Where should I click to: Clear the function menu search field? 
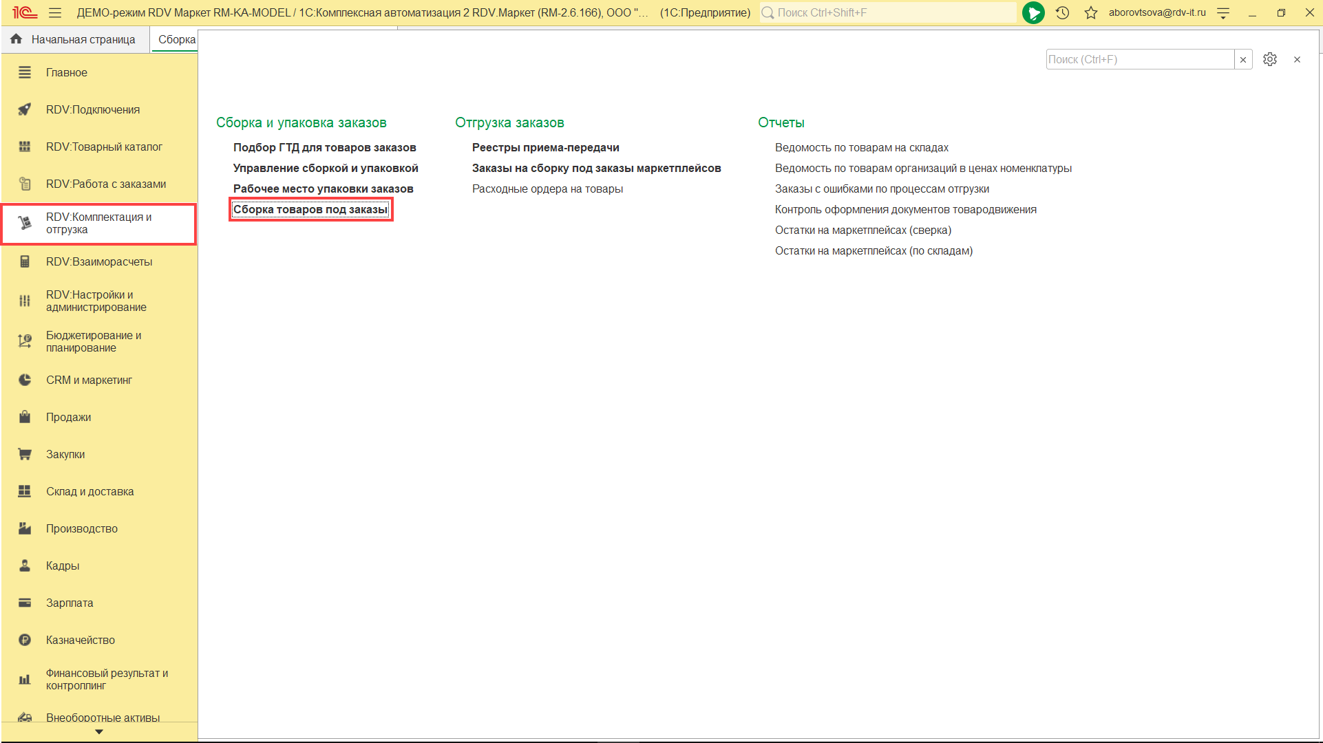click(x=1243, y=60)
